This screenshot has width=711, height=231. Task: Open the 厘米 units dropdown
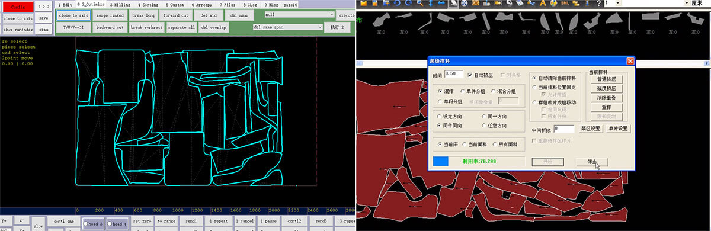point(687,3)
